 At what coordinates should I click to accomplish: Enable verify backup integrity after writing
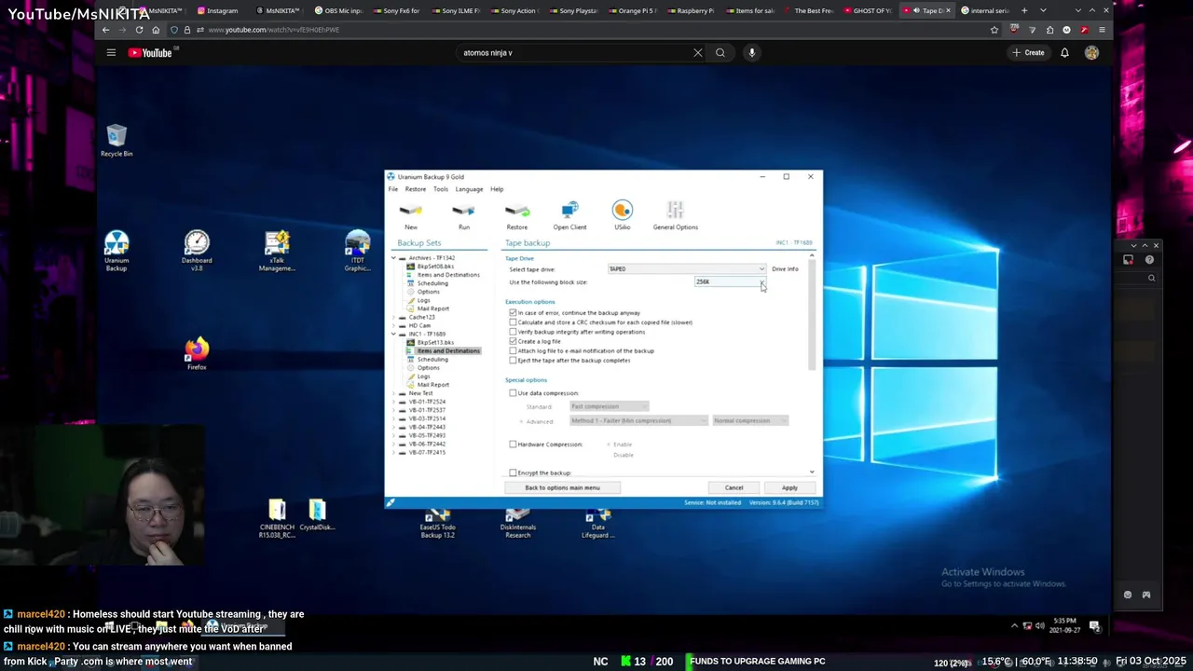(513, 332)
